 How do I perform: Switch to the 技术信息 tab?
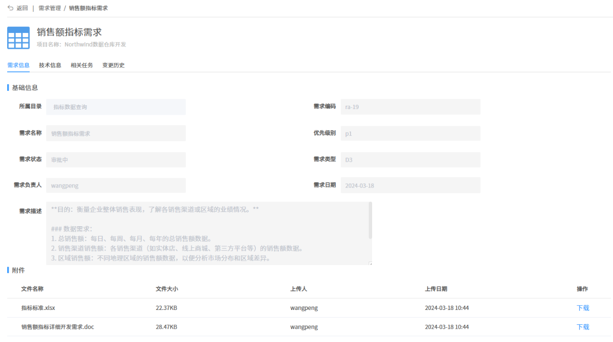[x=50, y=66]
